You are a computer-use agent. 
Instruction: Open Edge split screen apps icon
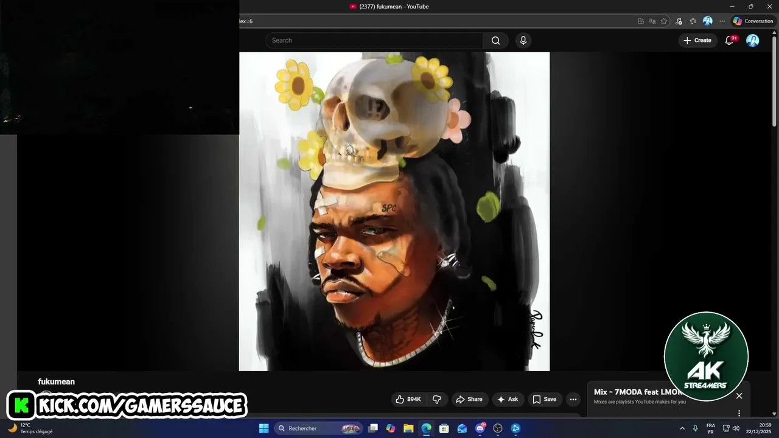click(x=641, y=21)
